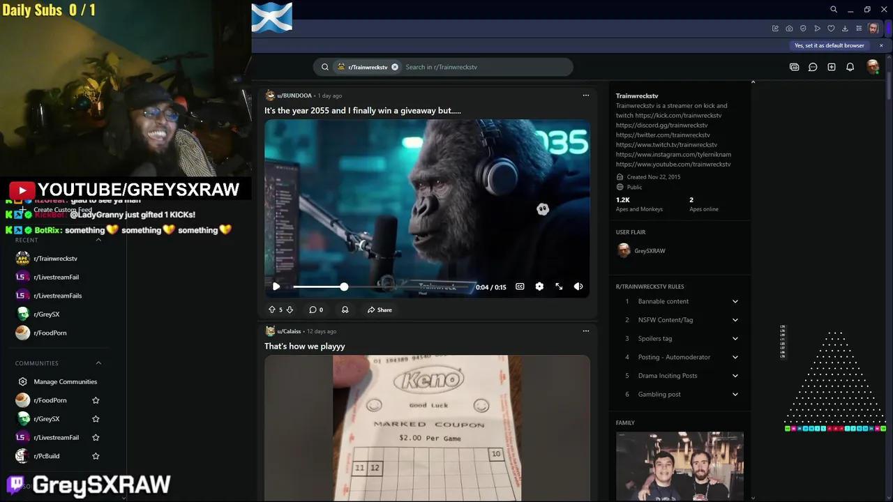Click the browser heart bookmark icon

pyautogui.click(x=831, y=29)
